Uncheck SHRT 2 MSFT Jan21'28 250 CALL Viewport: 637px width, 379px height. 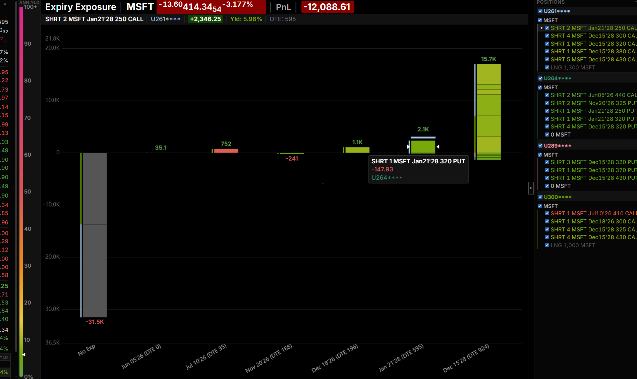[547, 28]
